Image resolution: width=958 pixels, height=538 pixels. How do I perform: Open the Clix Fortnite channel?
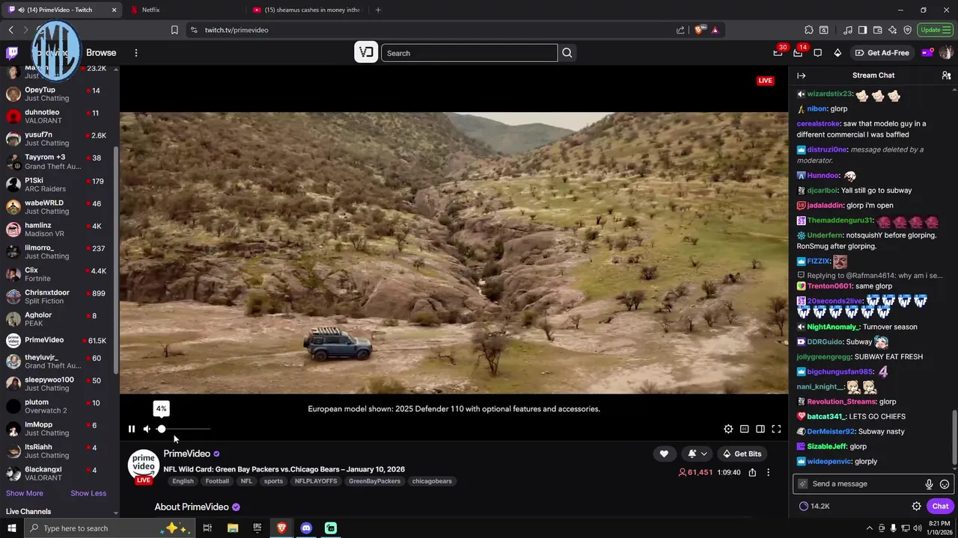pyautogui.click(x=56, y=274)
